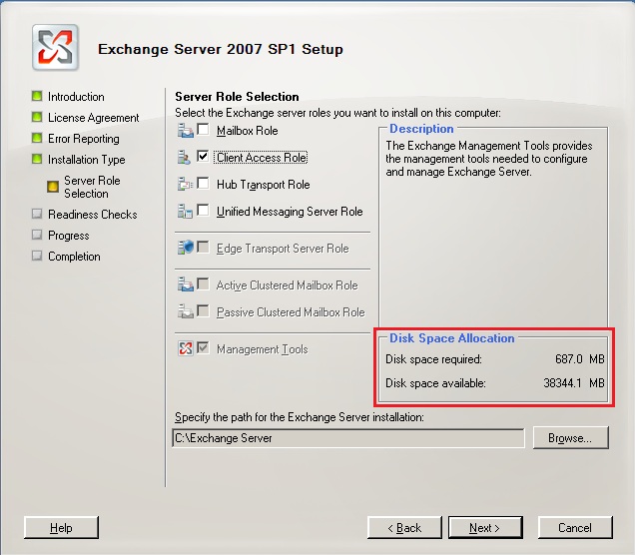Image resolution: width=635 pixels, height=555 pixels.
Task: Click the Hub Transport Role icon
Action: point(185,185)
